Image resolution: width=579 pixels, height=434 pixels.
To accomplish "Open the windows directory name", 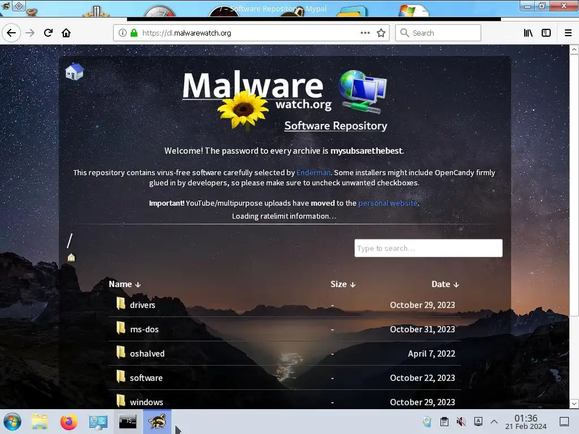I will click(146, 402).
